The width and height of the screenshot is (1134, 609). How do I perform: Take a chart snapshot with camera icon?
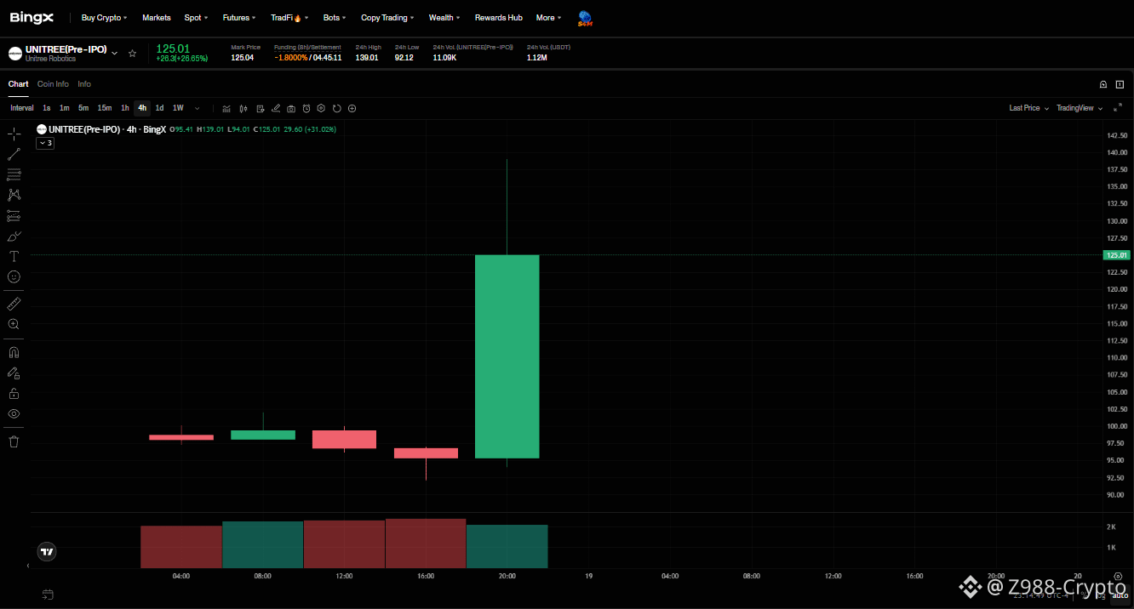click(x=291, y=108)
